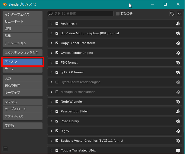Click the Blender icon on Copy Global Transform

tap(178, 43)
